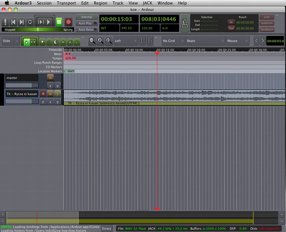This screenshot has height=232, width=286.
Task: Click the MIDI panic exclamation button
Action: click(x=5, y=22)
